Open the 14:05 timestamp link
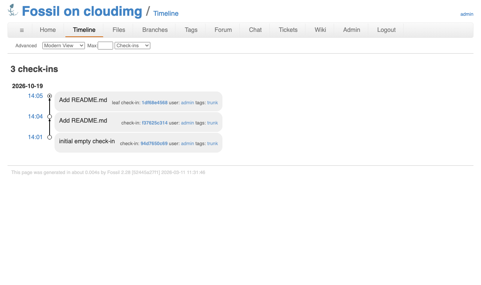The image size is (481, 285). point(35,96)
